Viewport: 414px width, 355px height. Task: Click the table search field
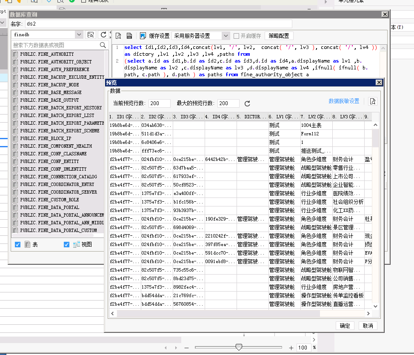pyautogui.click(x=56, y=45)
